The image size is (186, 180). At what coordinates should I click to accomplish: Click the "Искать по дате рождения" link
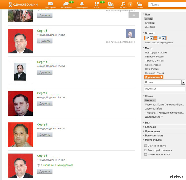(x=159, y=43)
